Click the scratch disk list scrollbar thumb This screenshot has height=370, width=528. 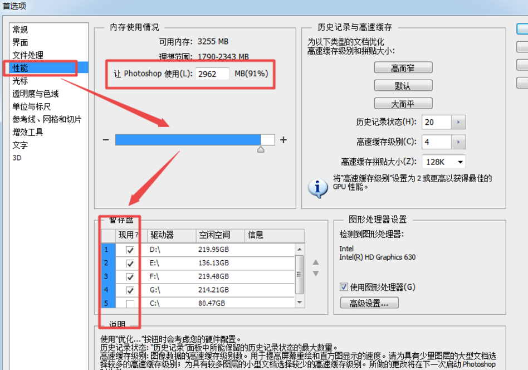tap(299, 274)
